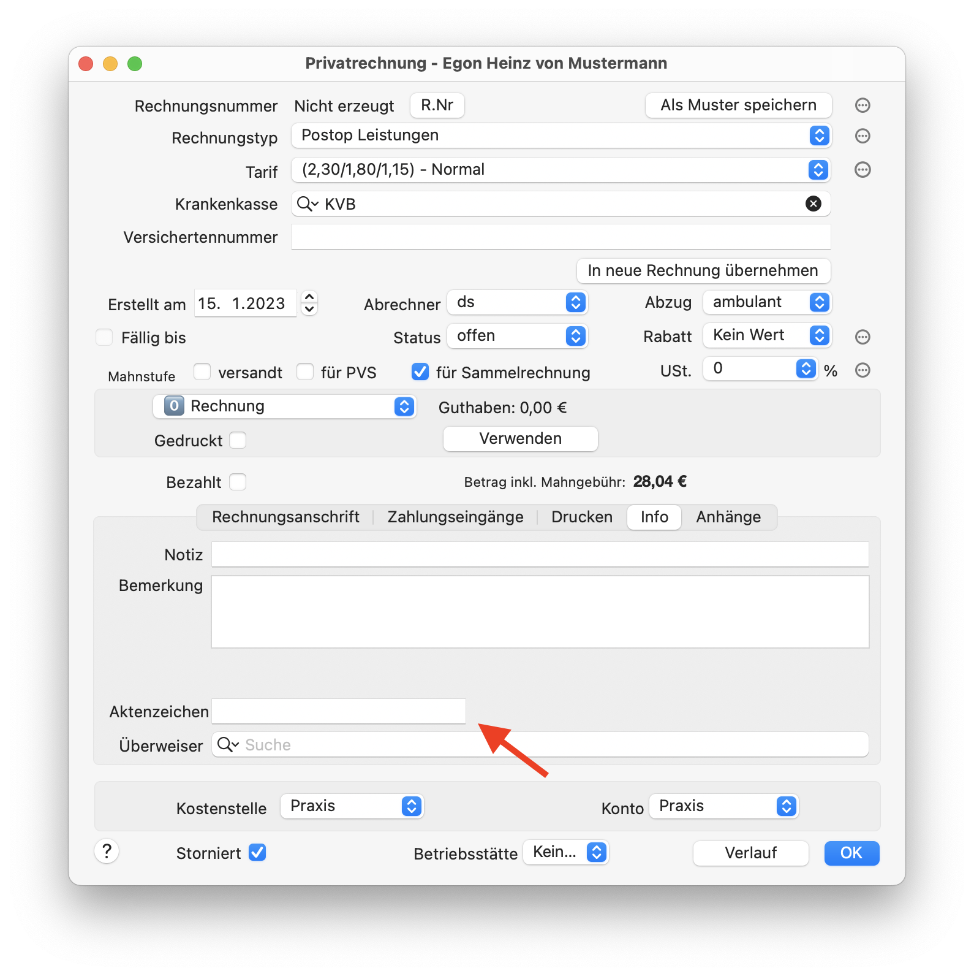974x976 pixels.
Task: Open the Drucken tab
Action: tap(582, 517)
